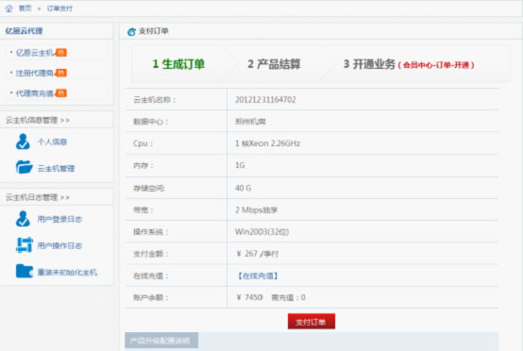Click 订单支付 breadcrumb text
523x351 pixels.
click(x=59, y=8)
